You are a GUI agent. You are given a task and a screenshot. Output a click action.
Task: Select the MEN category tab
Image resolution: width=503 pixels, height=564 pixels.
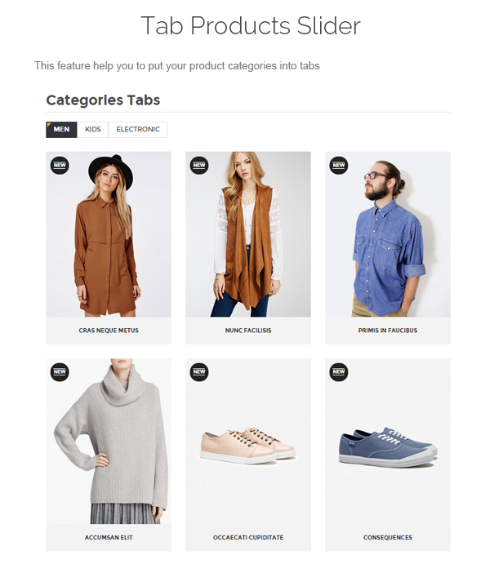point(61,130)
